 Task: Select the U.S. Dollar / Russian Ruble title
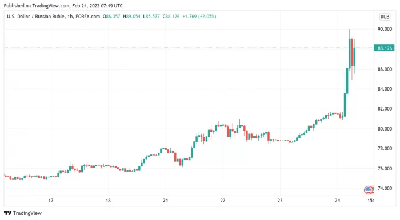click(35, 17)
